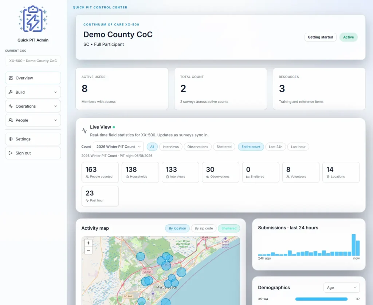The width and height of the screenshot is (373, 305).
Task: Click the tallest submissions chart bar
Action: (354, 245)
